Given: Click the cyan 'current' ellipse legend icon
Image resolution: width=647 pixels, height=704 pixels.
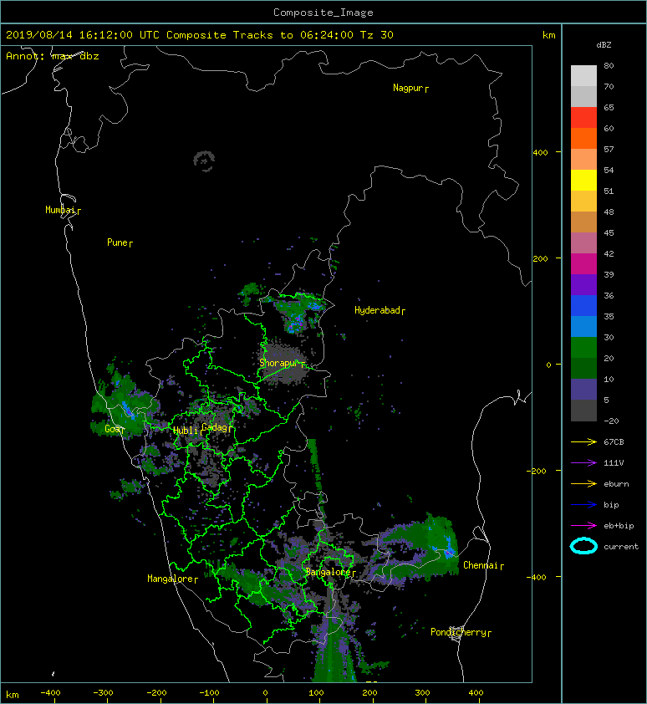Looking at the screenshot, I should point(583,546).
